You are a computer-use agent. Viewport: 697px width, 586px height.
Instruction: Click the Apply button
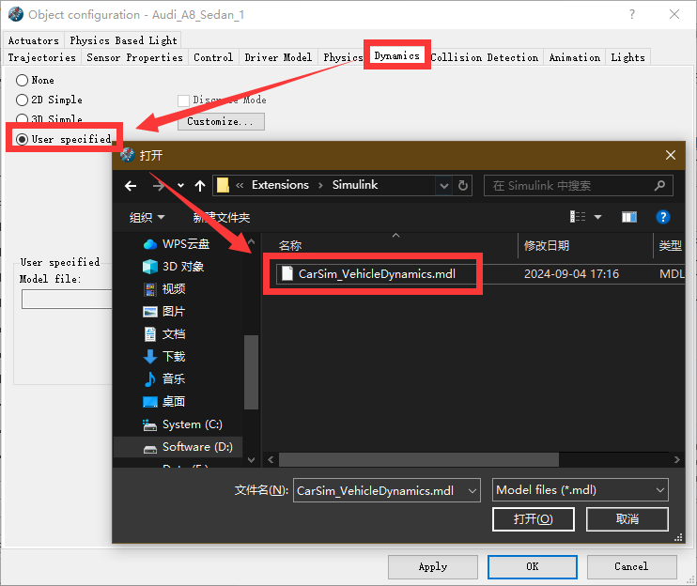[433, 567]
